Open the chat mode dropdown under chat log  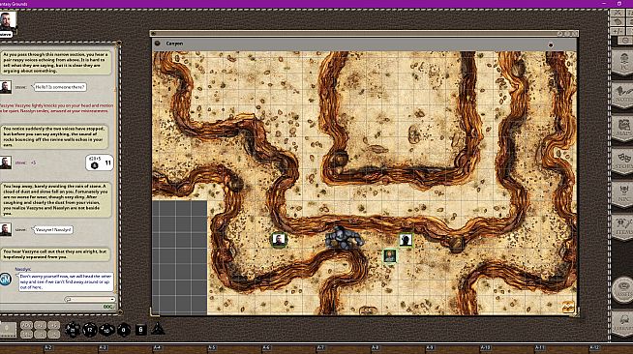pos(90,299)
